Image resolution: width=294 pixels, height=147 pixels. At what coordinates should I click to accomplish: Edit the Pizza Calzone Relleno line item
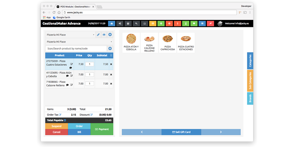(71, 85)
